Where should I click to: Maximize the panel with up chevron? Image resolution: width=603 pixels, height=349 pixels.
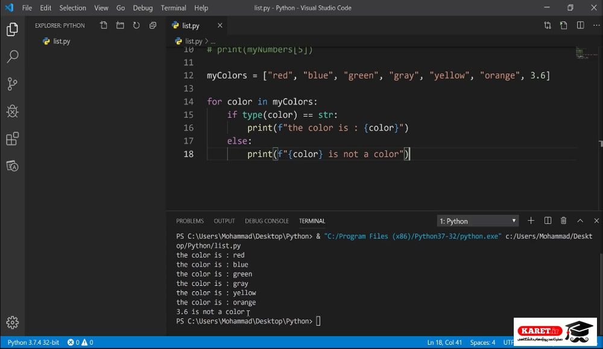pyautogui.click(x=580, y=221)
